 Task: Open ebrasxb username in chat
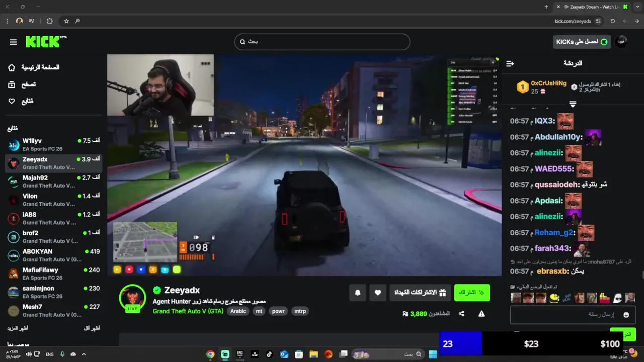(552, 271)
